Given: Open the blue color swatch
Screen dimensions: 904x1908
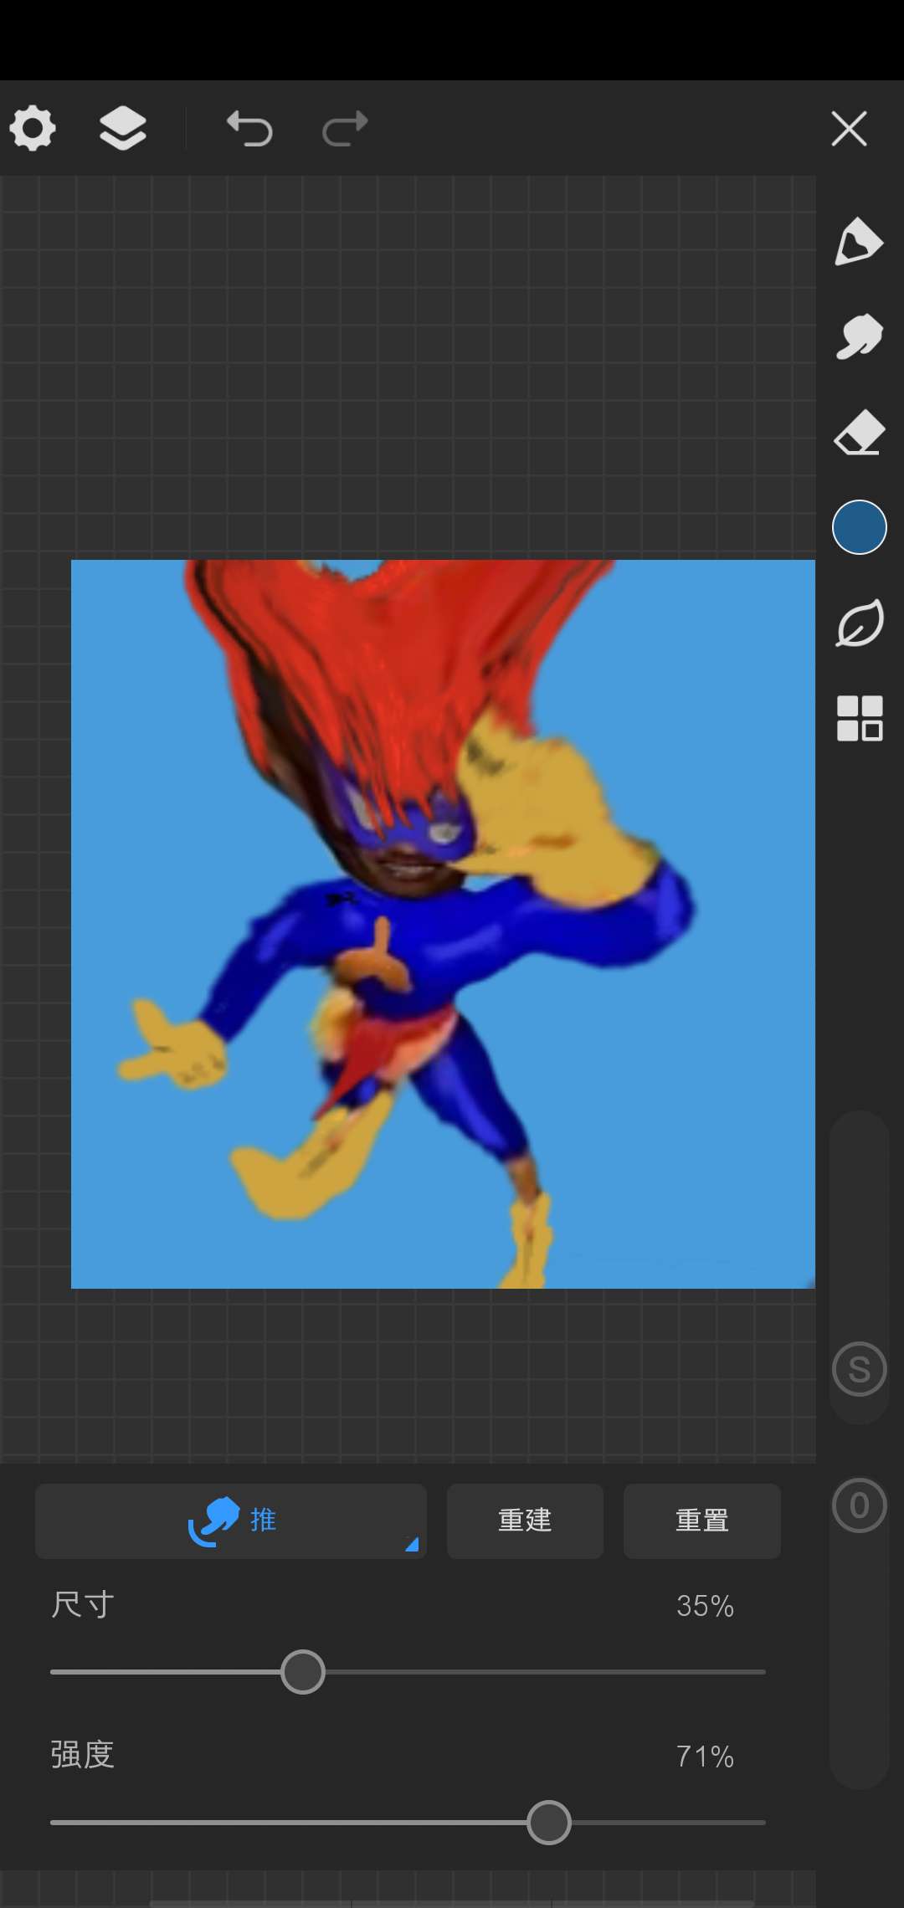Looking at the screenshot, I should click(859, 527).
